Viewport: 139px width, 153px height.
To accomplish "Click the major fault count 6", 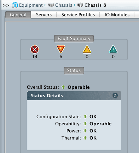I will [x=61, y=57].
